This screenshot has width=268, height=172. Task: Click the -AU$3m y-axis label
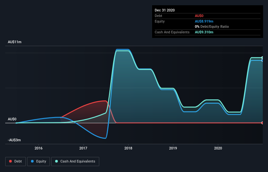tap(14, 140)
